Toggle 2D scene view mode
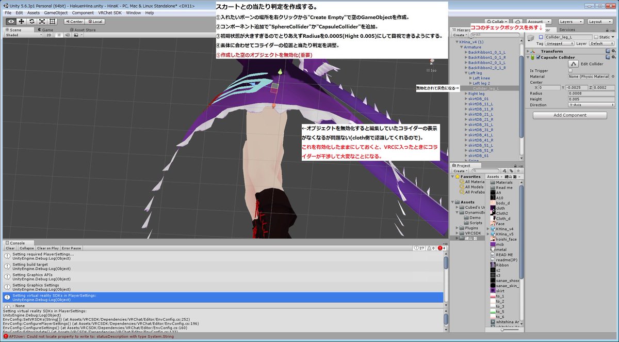 [48, 35]
